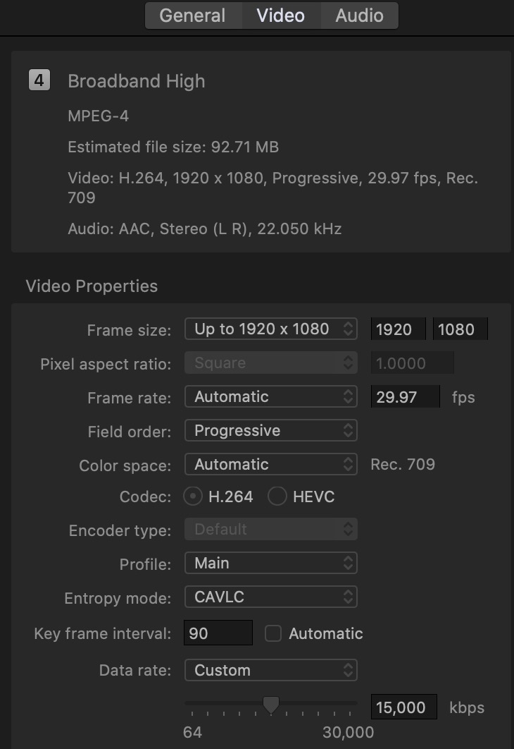Click the frame rate field showing 29.97
The width and height of the screenshot is (514, 749).
405,396
